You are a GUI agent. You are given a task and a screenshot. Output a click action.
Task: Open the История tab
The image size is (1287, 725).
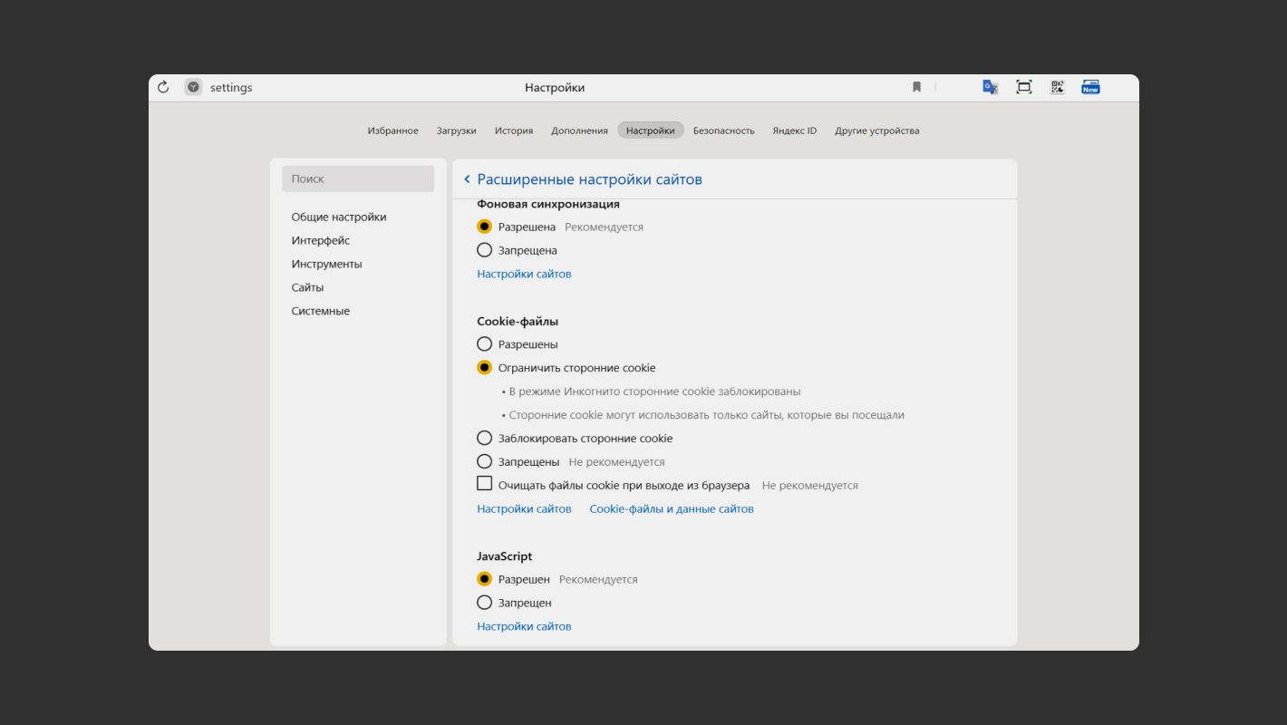click(514, 130)
